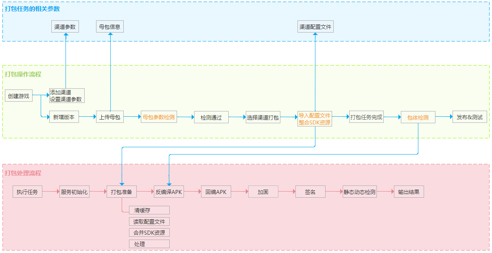Screen dimensions: 492x253
Task: Click the 检测通过 node
Action: [211, 117]
